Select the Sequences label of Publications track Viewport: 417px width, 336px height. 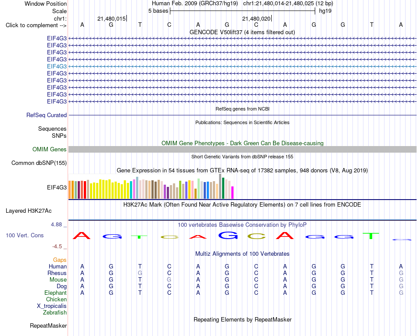(52, 129)
